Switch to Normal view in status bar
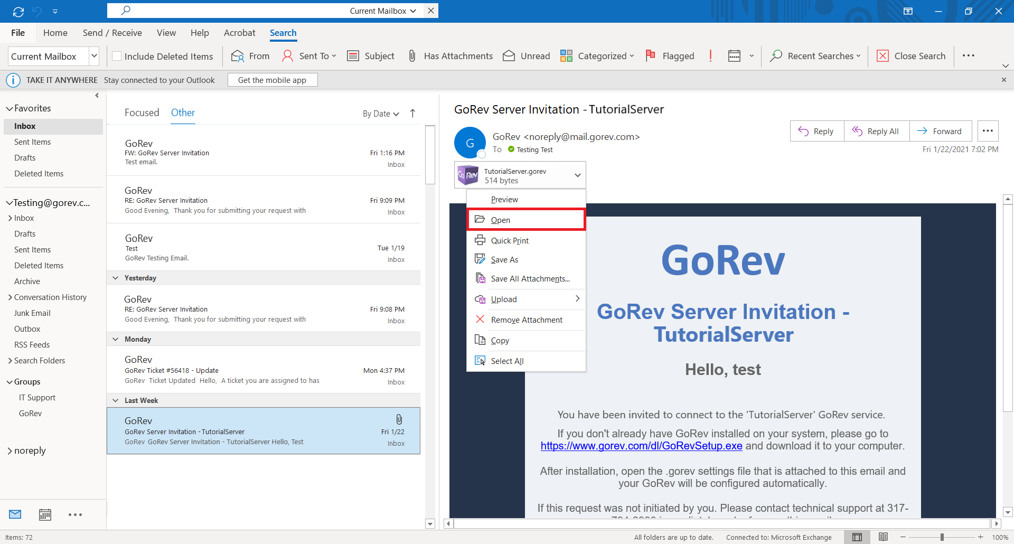 (857, 537)
